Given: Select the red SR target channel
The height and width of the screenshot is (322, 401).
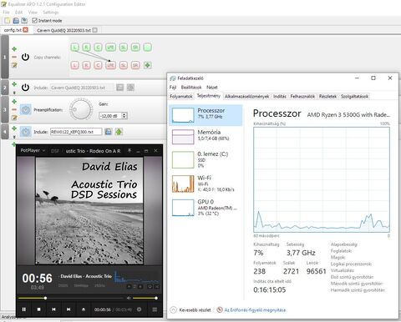Looking at the screenshot, I should [135, 65].
